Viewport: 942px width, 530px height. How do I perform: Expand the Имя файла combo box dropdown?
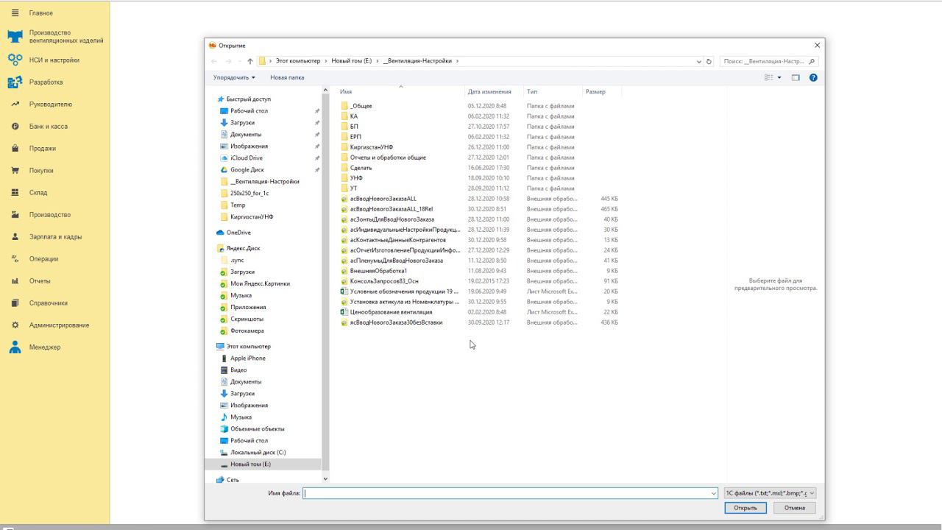[714, 493]
